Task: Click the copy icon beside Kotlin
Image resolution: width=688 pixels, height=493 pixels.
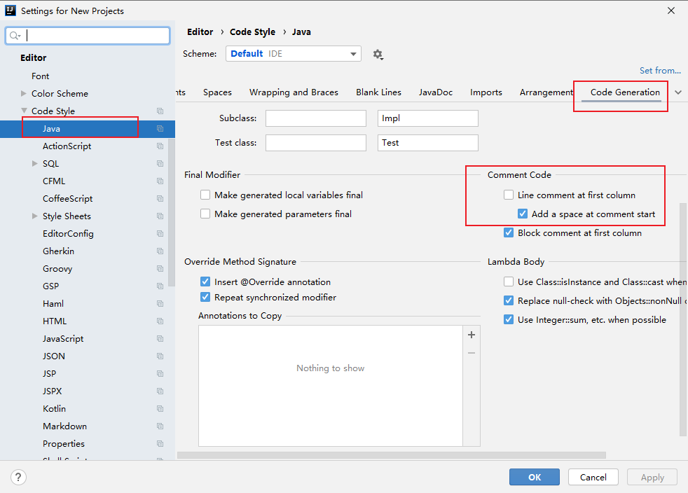Action: (160, 409)
